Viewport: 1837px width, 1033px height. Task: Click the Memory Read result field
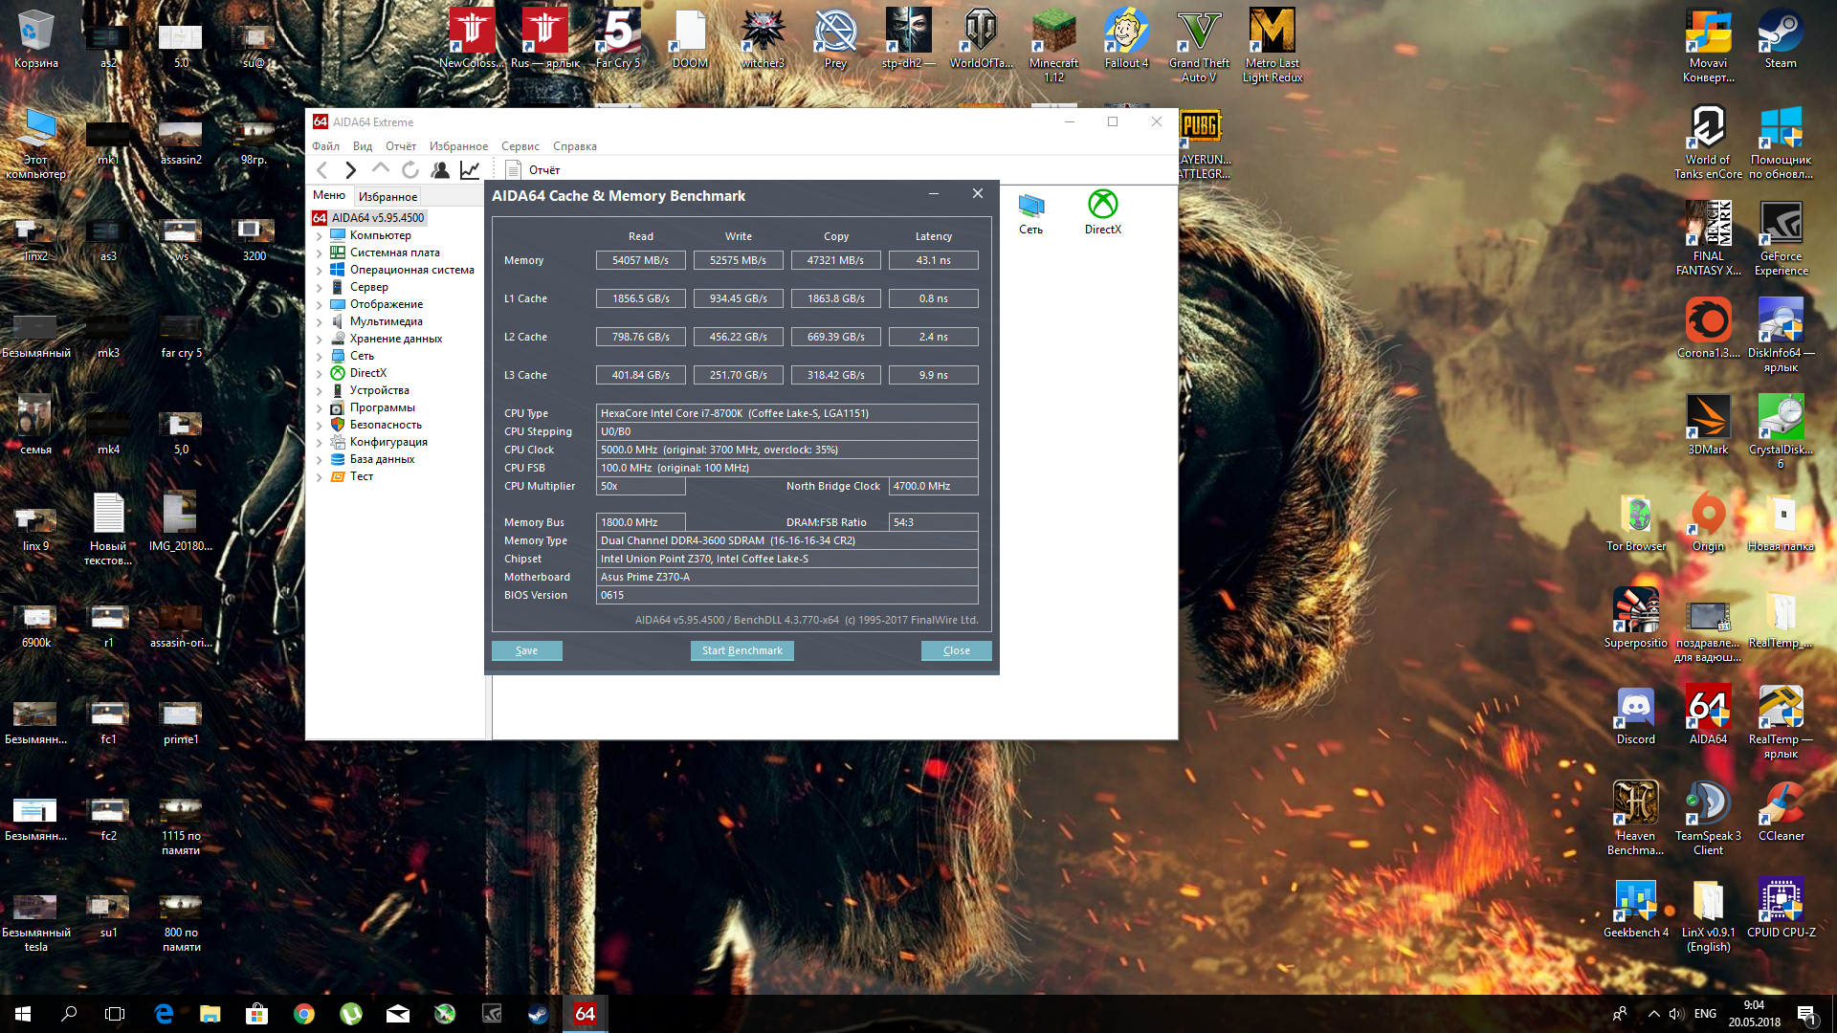[x=640, y=260]
